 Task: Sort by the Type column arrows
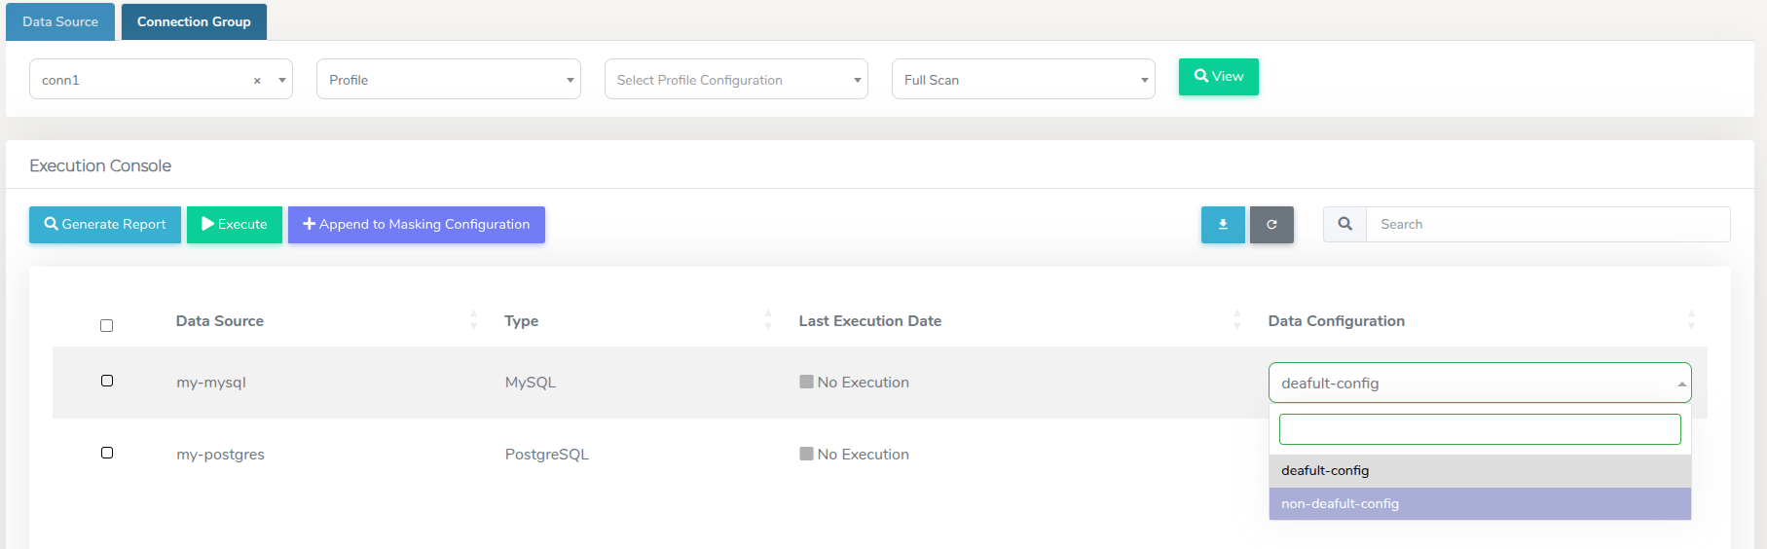768,320
